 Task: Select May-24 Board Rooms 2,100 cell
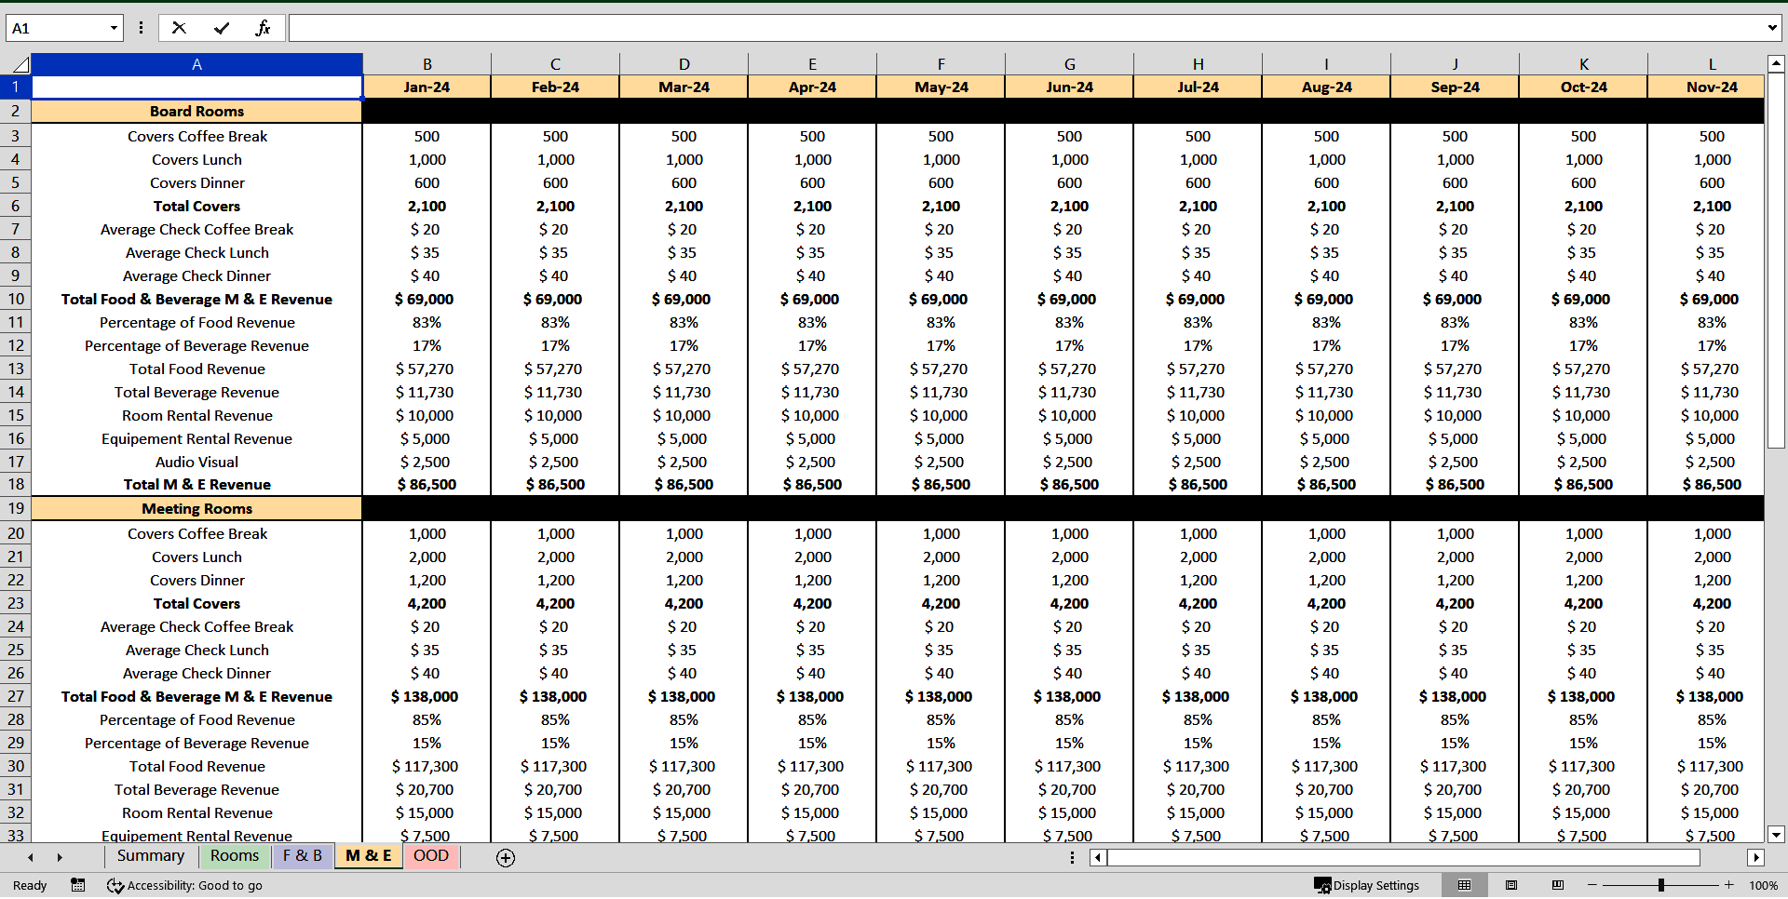[x=941, y=206]
